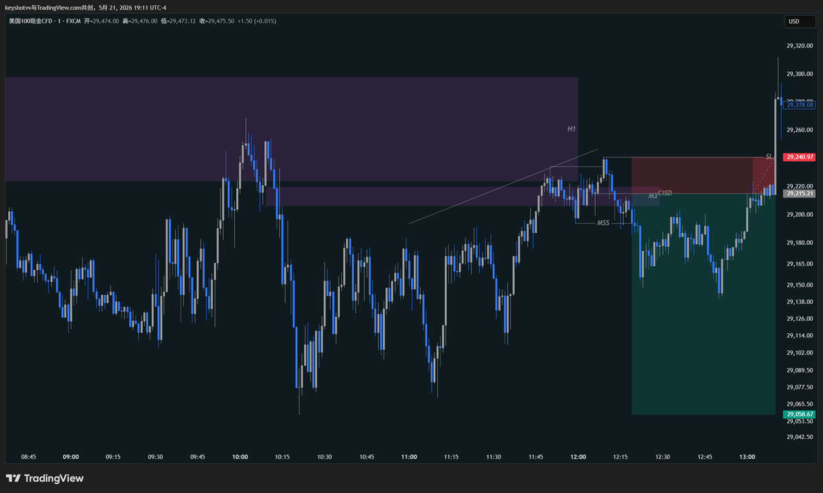Select the diagonal trend line near 11:30
The height and width of the screenshot is (493, 823).
point(503,187)
